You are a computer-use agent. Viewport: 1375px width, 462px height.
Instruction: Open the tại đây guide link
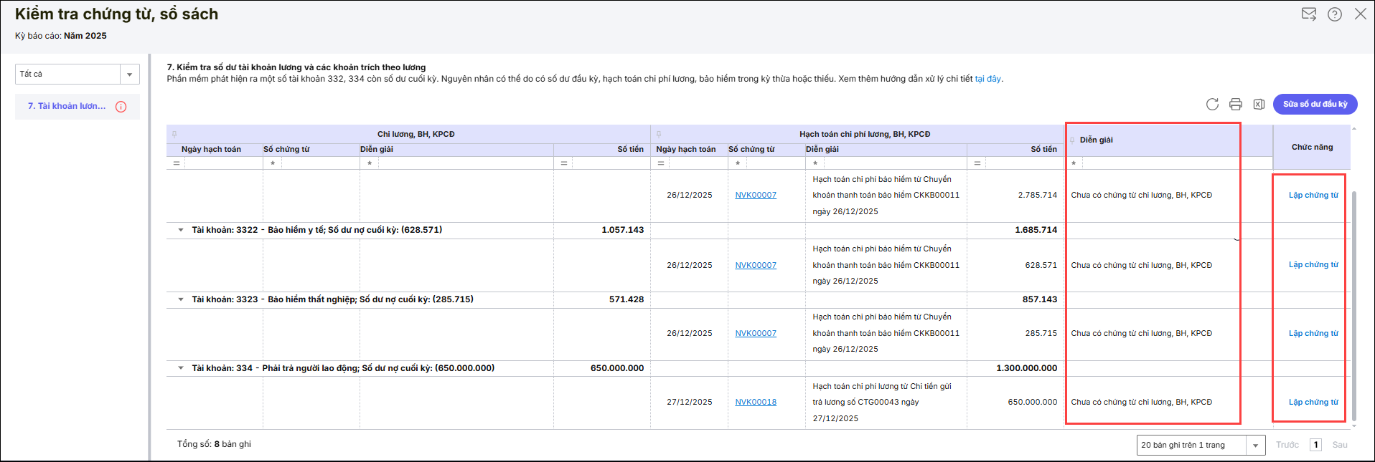pos(987,79)
